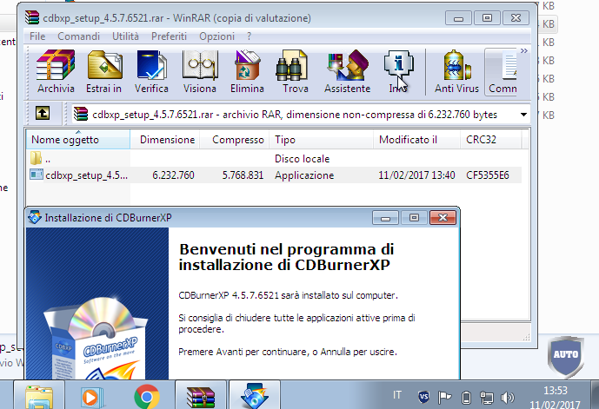
Task: Click the volume speaker tray icon
Action: pos(508,398)
